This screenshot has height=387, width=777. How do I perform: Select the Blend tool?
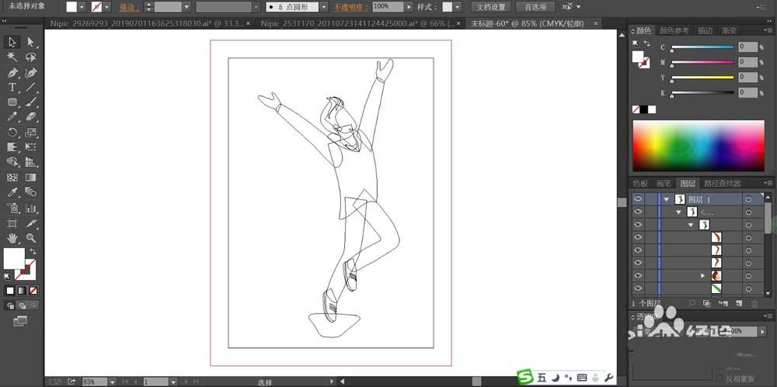tap(31, 192)
